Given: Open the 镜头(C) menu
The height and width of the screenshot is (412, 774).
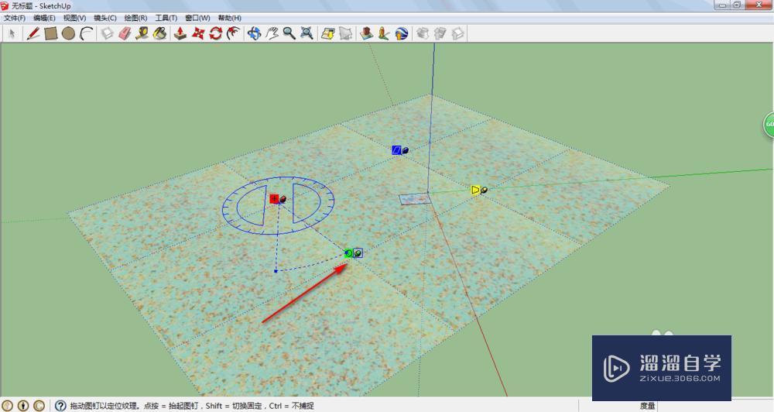Looking at the screenshot, I should pyautogui.click(x=105, y=18).
